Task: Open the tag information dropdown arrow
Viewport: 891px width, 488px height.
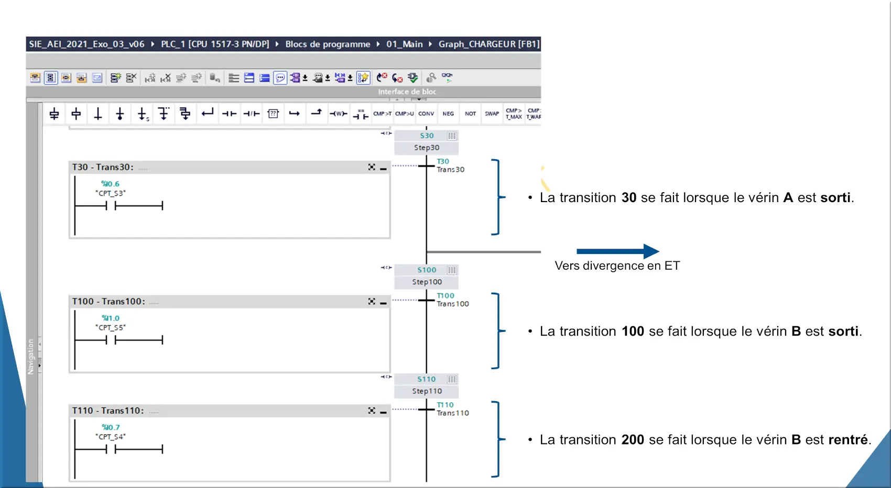Action: coord(328,79)
